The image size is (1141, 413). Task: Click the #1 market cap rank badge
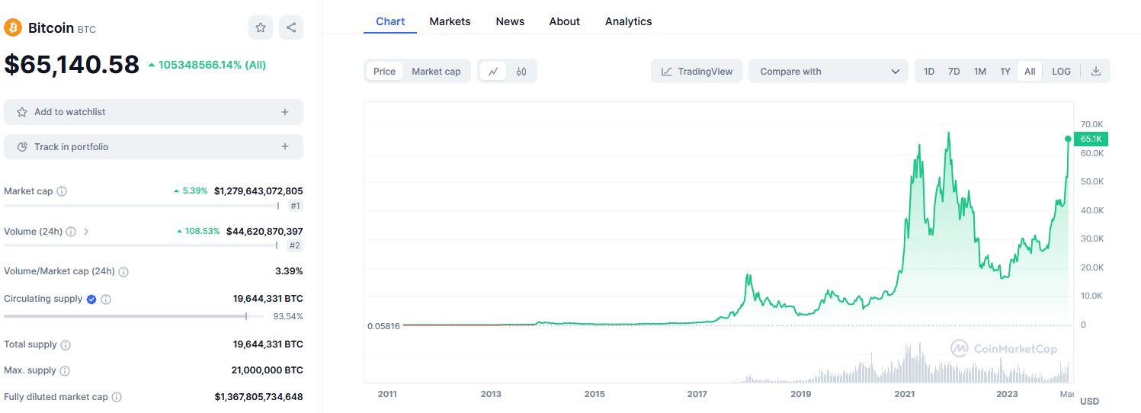click(296, 206)
